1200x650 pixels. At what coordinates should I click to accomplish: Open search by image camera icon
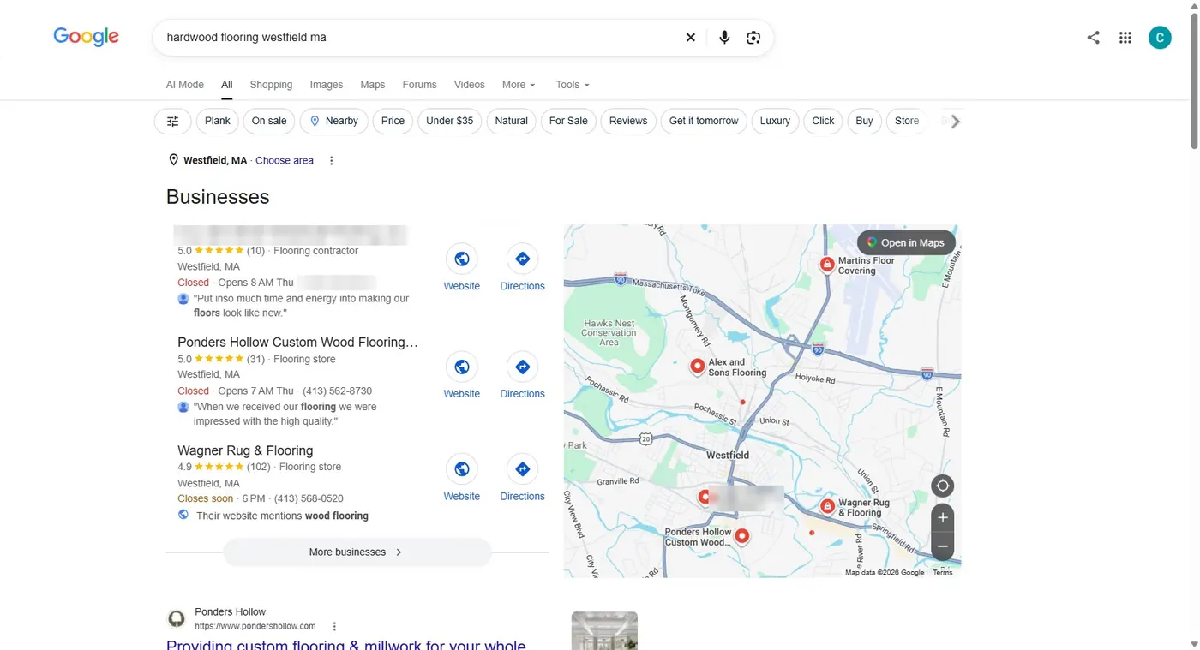coord(753,38)
